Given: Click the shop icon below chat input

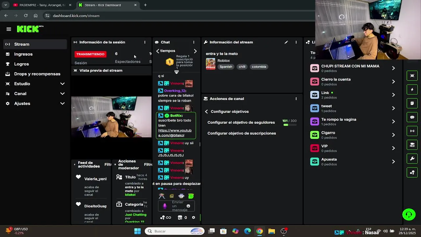Looking at the screenshot, I should (x=180, y=218).
